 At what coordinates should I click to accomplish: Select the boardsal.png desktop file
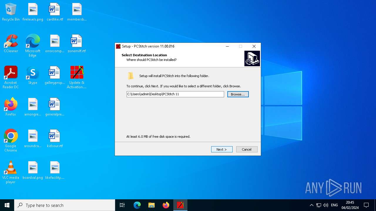33,170
